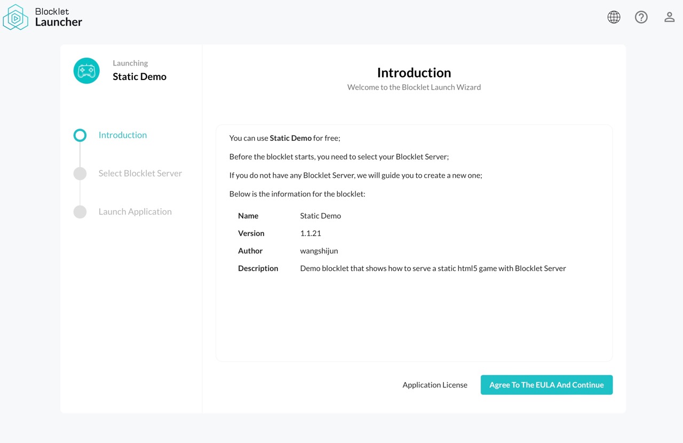This screenshot has width=683, height=443.
Task: Select the Introduction step label
Action: point(123,135)
